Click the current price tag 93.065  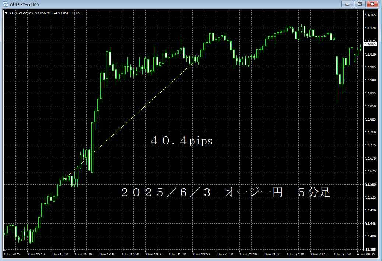(x=371, y=44)
